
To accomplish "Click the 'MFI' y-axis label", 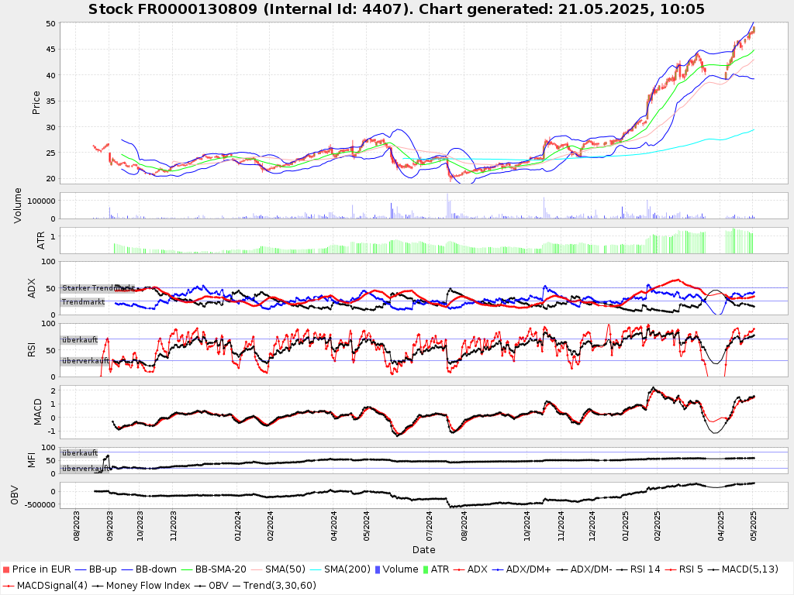I will click(x=32, y=460).
